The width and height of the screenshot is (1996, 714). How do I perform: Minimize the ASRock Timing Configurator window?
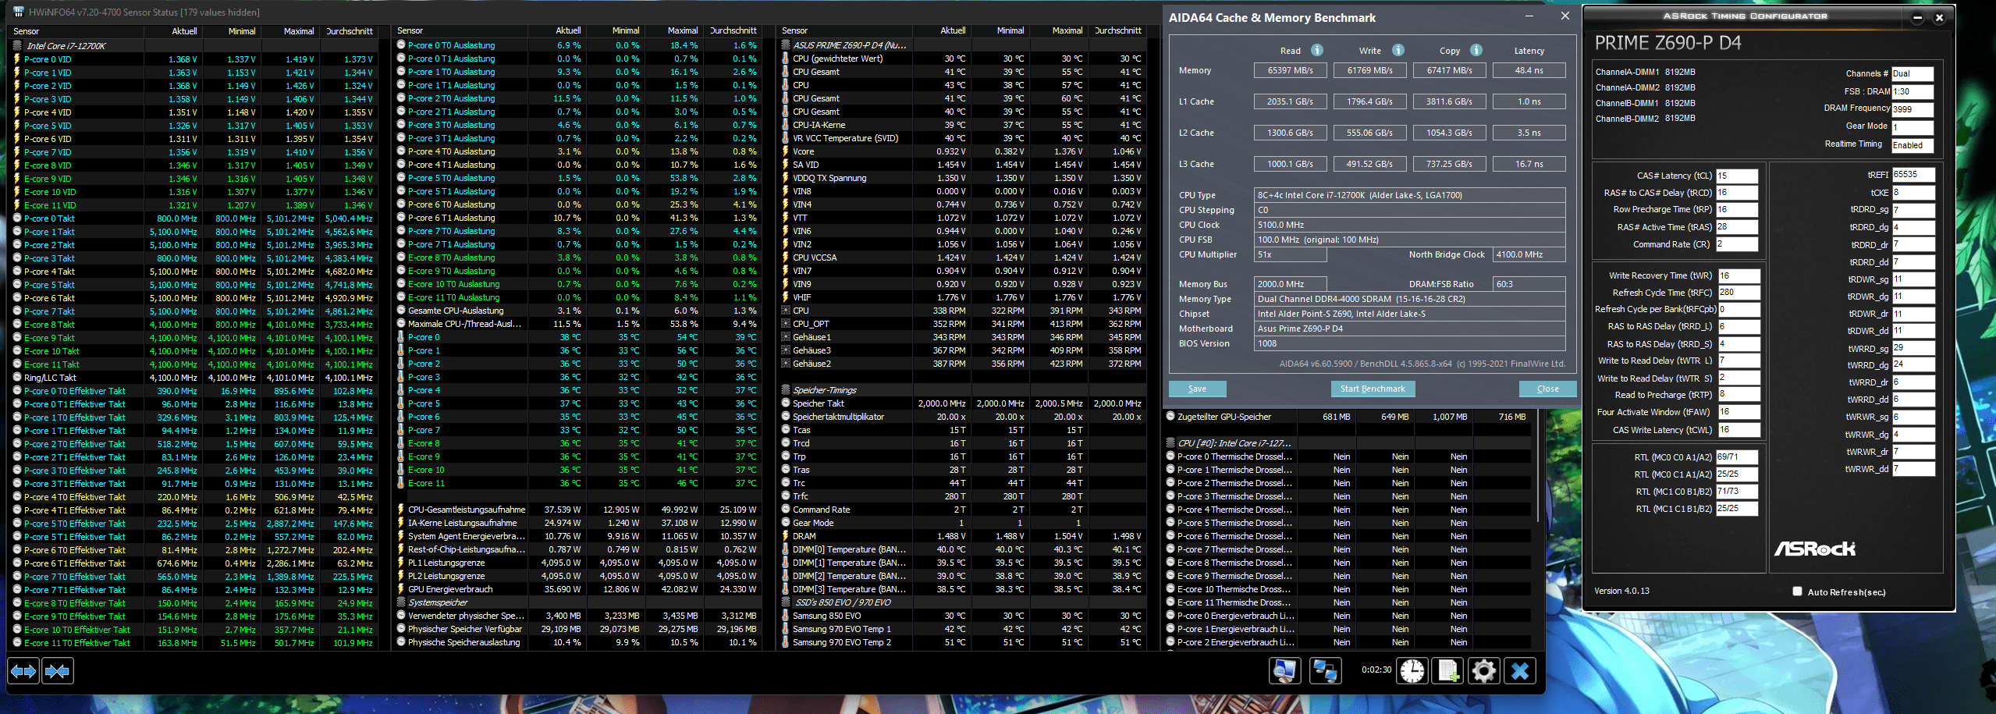(1917, 17)
